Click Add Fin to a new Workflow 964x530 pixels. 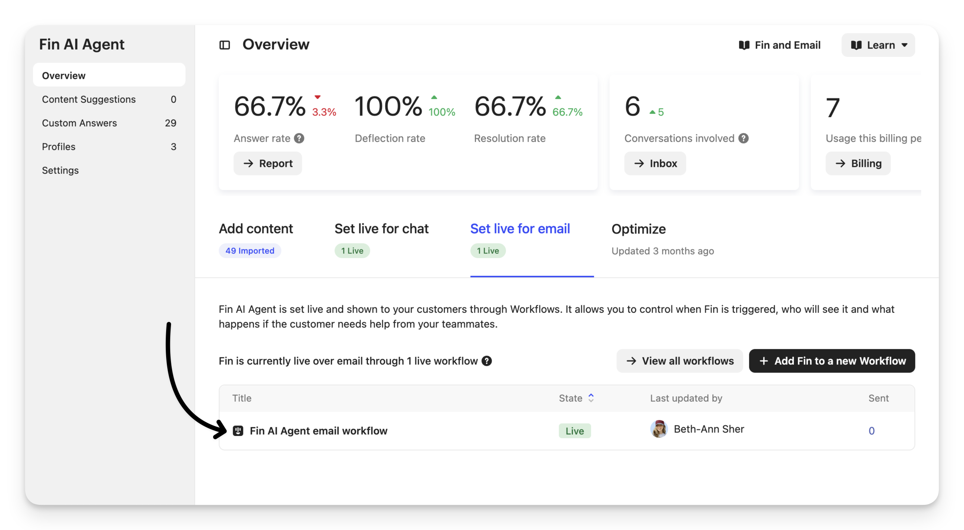click(x=832, y=361)
